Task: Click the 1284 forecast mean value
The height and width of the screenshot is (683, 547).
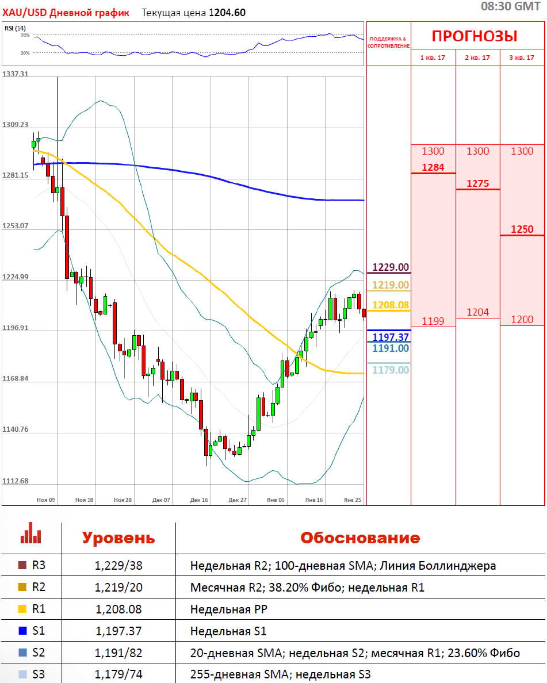Action: pyautogui.click(x=433, y=168)
